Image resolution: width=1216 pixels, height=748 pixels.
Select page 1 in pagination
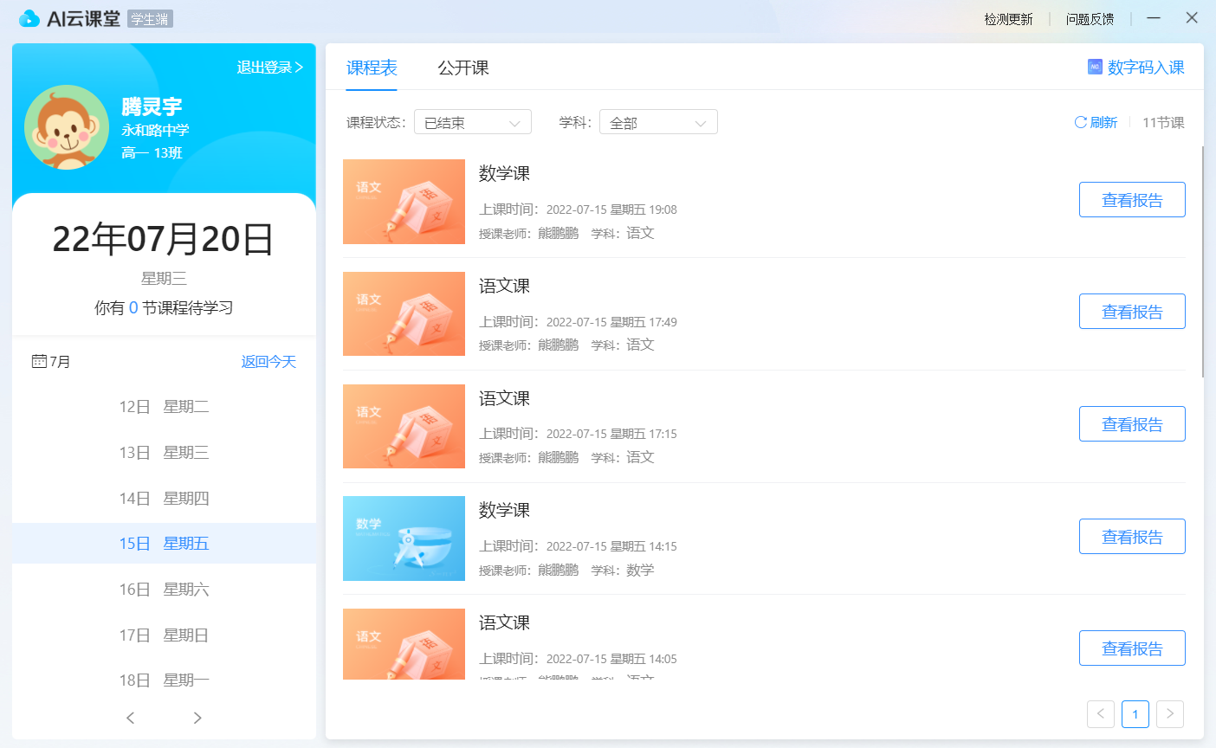pos(1135,714)
